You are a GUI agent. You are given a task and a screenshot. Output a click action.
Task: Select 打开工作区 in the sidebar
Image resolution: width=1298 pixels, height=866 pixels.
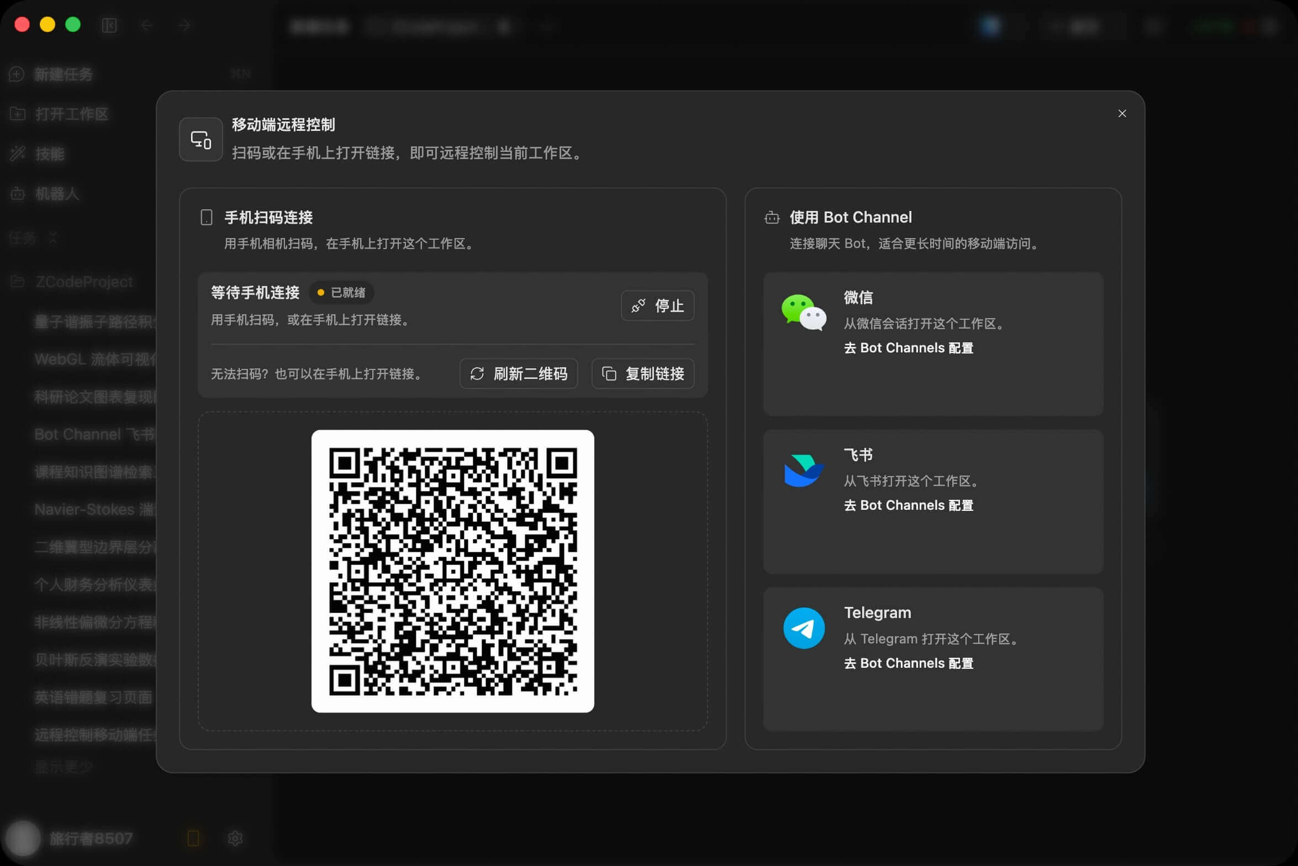click(x=72, y=114)
